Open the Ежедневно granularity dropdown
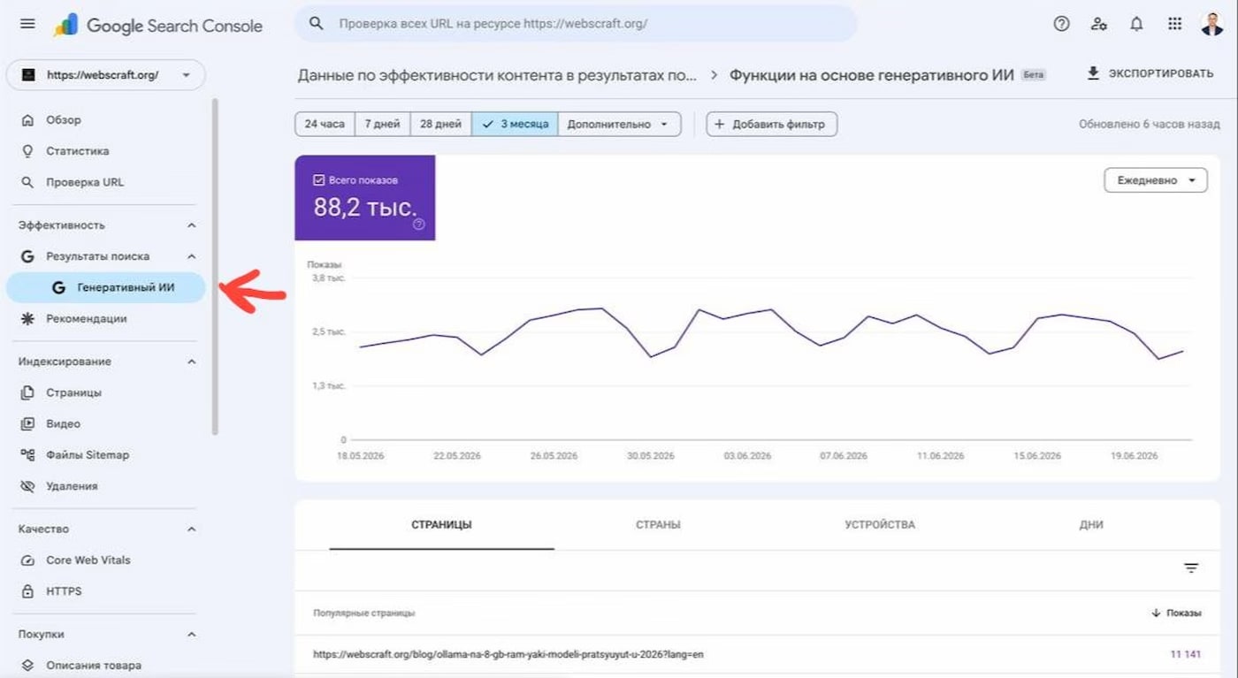 (x=1156, y=180)
